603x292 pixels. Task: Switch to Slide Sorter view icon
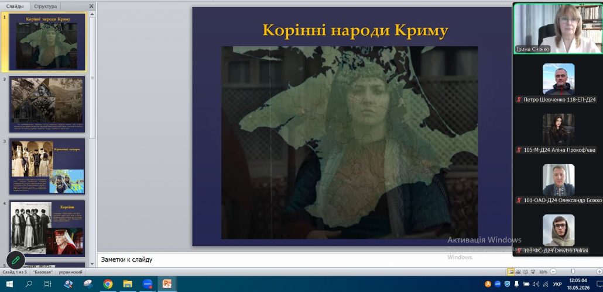pos(518,272)
